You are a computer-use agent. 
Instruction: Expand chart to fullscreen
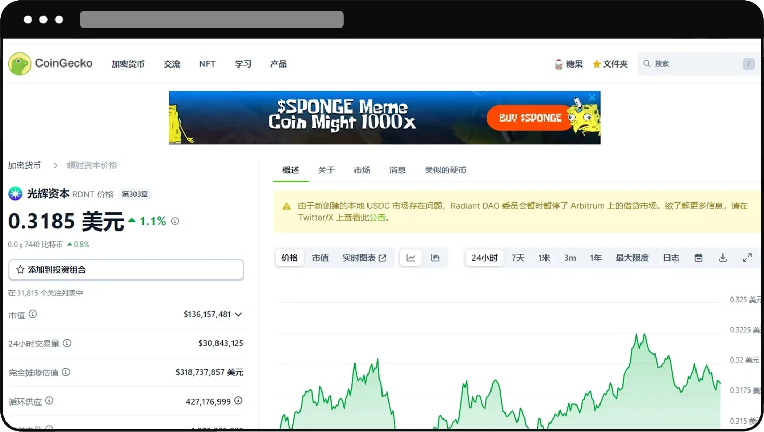pyautogui.click(x=747, y=258)
